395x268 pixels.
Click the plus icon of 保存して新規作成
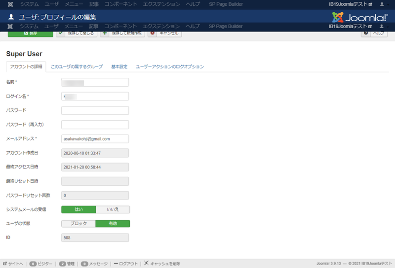point(105,33)
